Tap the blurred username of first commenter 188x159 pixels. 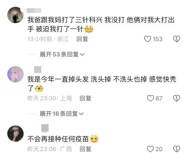pyautogui.click(x=34, y=10)
